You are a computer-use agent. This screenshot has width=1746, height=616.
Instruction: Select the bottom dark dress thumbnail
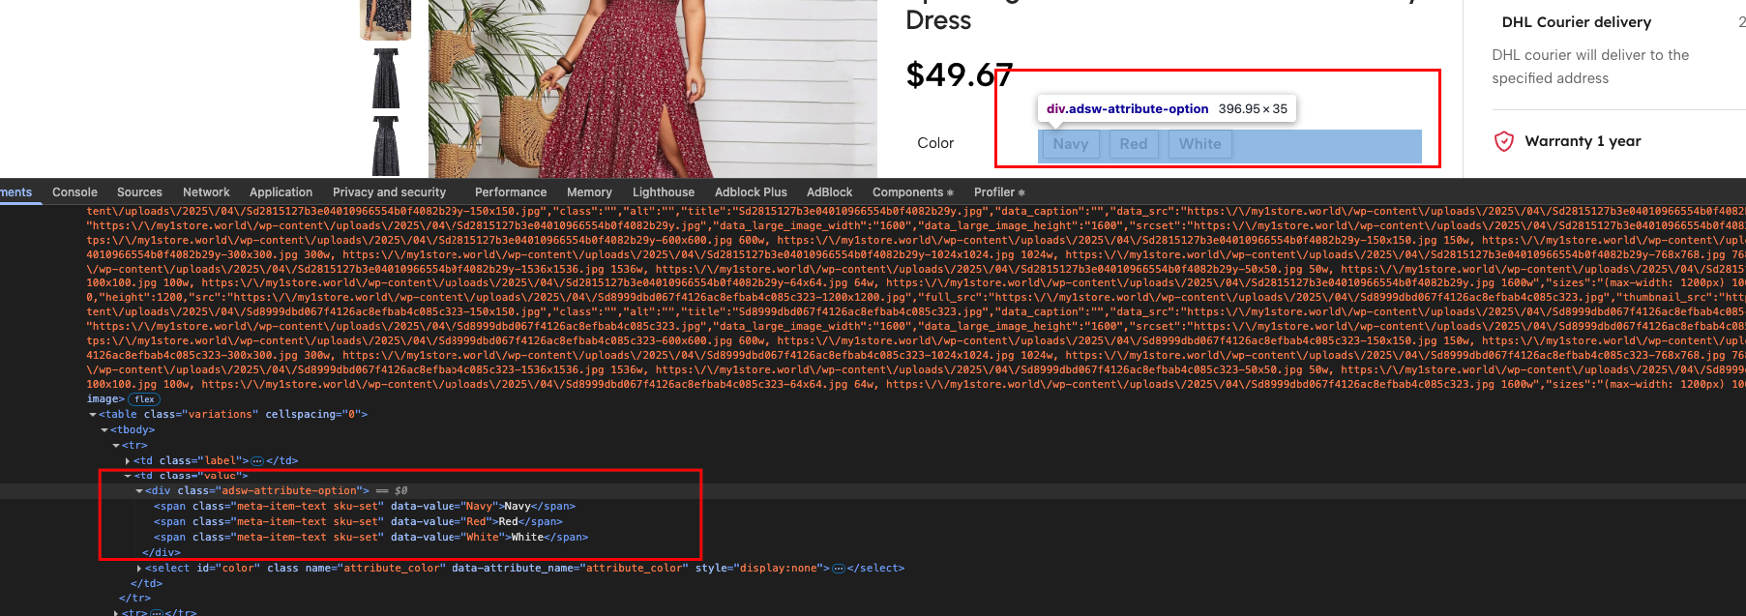(386, 146)
